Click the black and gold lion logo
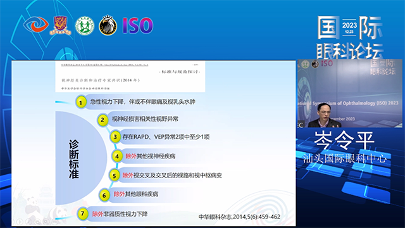405x228 pixels. [108, 25]
